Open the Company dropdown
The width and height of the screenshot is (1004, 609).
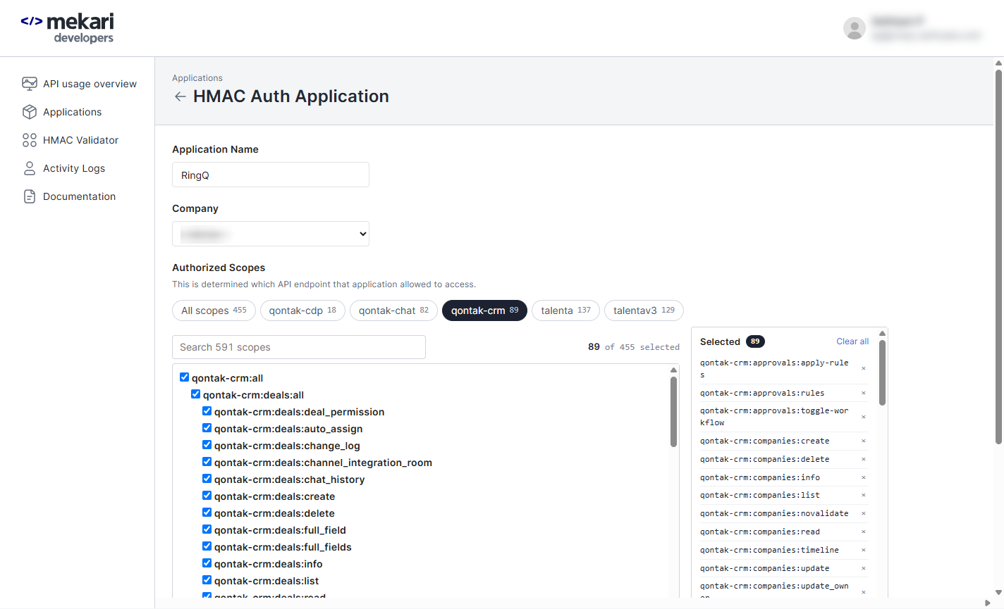[271, 234]
